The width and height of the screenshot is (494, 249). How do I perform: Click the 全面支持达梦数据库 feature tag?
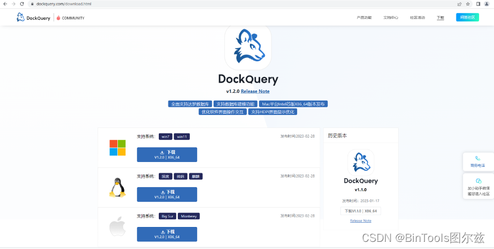(190, 104)
